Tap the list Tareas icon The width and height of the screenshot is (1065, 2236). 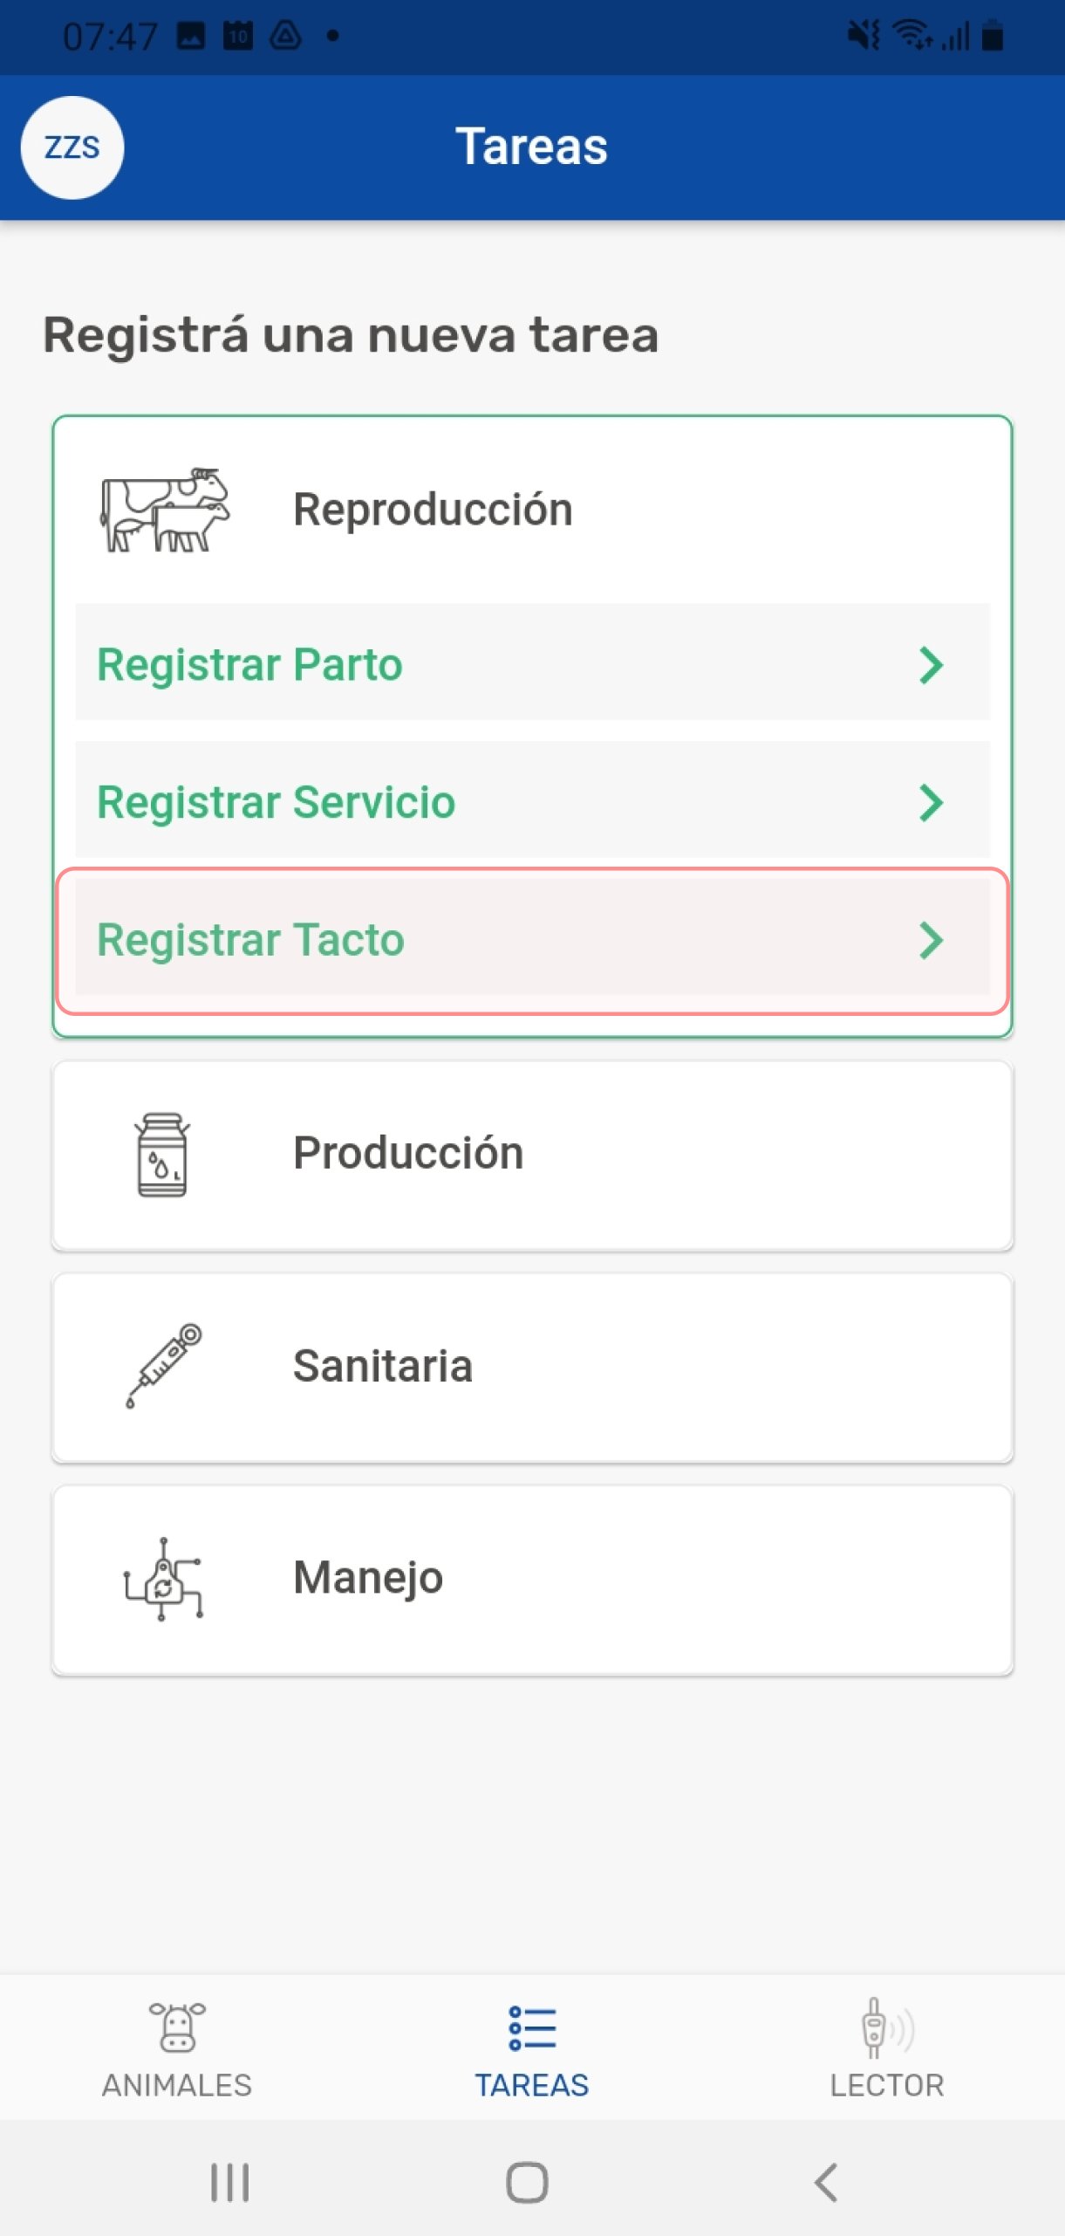(x=531, y=2027)
